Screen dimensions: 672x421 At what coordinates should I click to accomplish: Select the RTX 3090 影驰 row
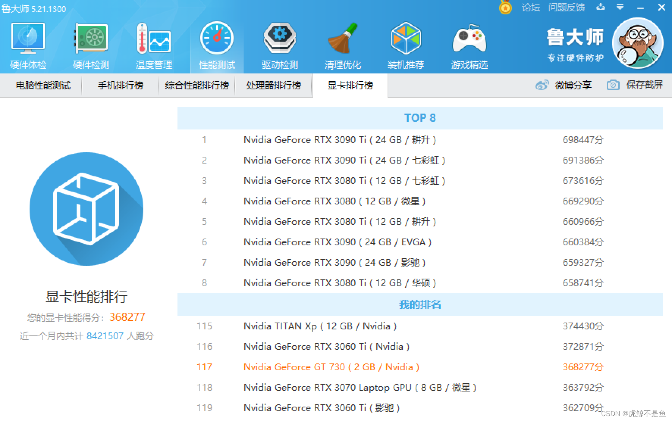[420, 262]
